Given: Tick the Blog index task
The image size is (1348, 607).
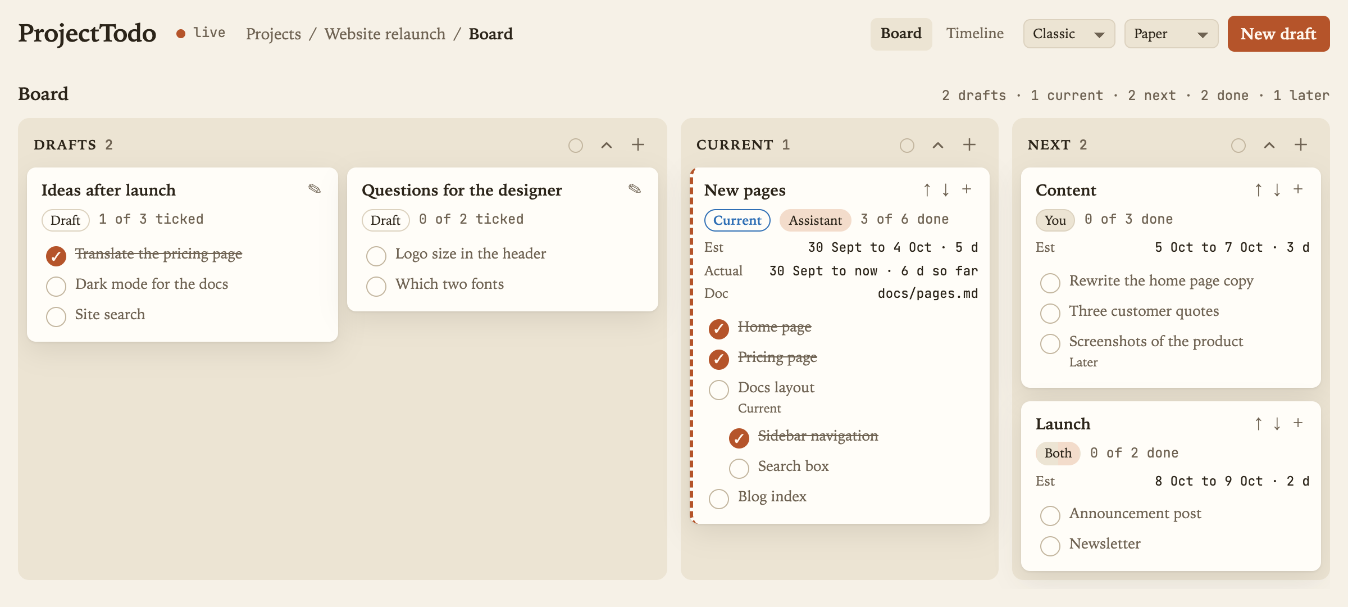Looking at the screenshot, I should (x=719, y=499).
